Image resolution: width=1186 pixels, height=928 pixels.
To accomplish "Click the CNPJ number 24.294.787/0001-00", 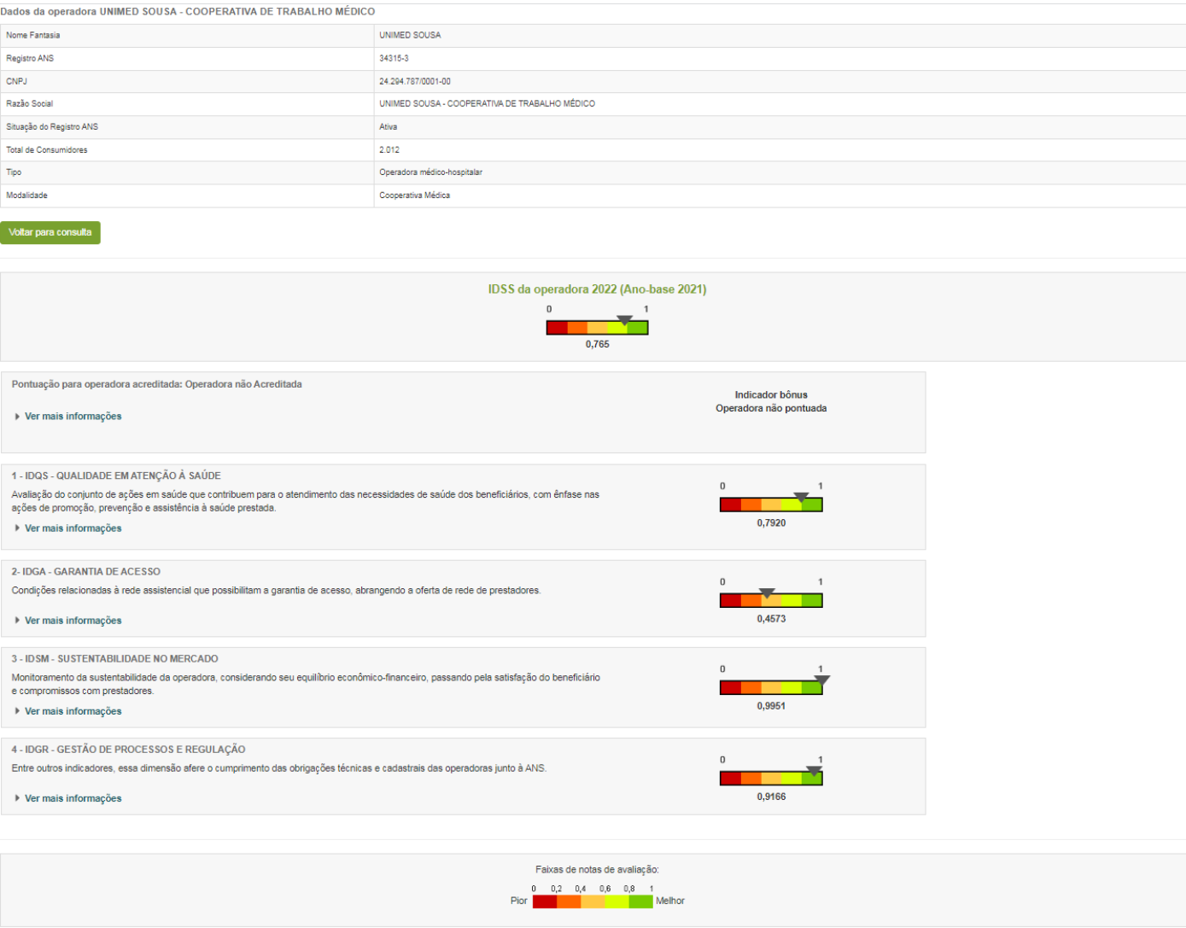I will (415, 81).
